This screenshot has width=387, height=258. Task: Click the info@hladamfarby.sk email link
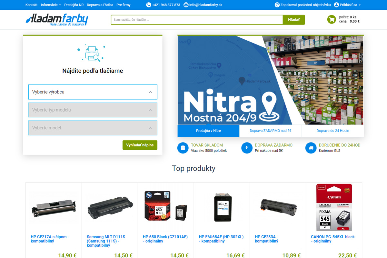(206, 5)
